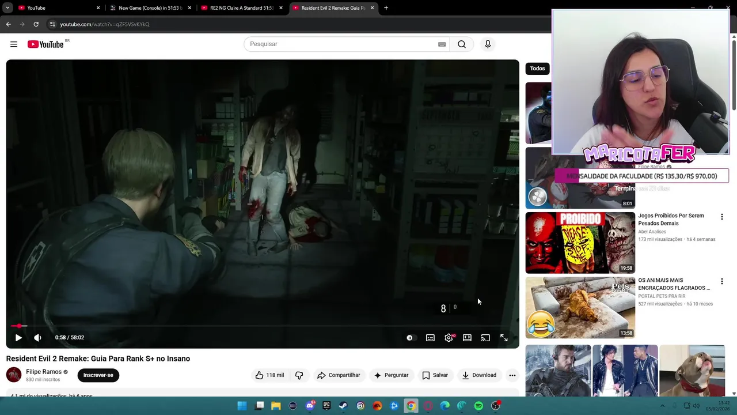The width and height of the screenshot is (737, 415).
Task: Open the on-screen keyboard icon in search box
Action: (442, 44)
